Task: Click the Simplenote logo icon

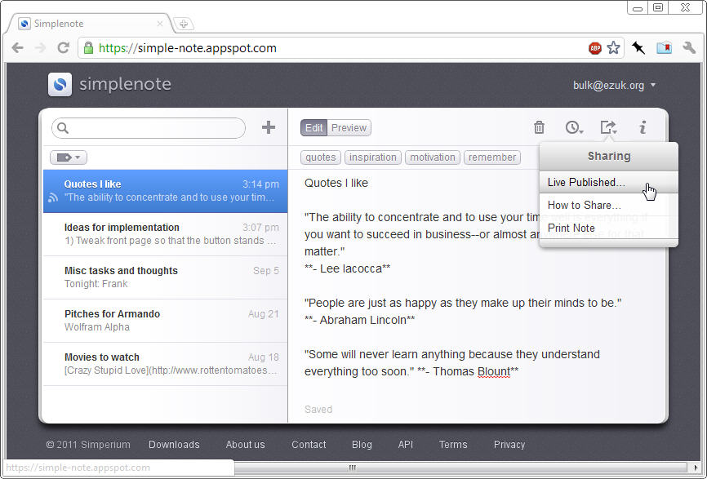Action: pyautogui.click(x=60, y=84)
